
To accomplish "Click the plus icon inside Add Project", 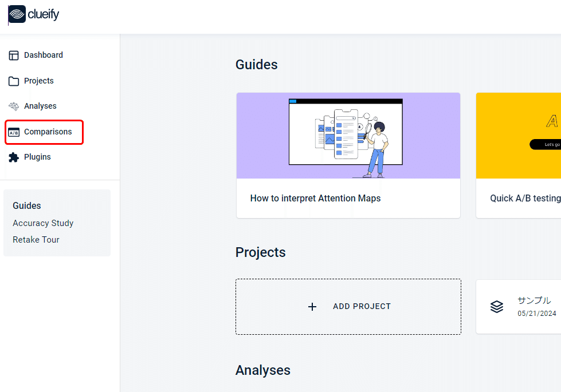I will (312, 307).
